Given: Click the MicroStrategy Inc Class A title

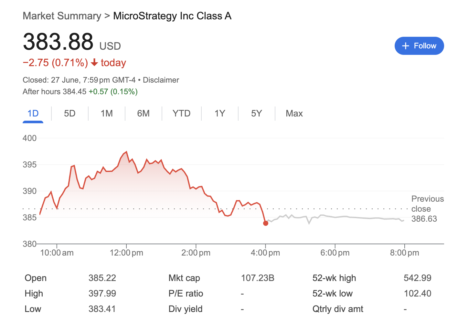Looking at the screenshot, I should (172, 15).
